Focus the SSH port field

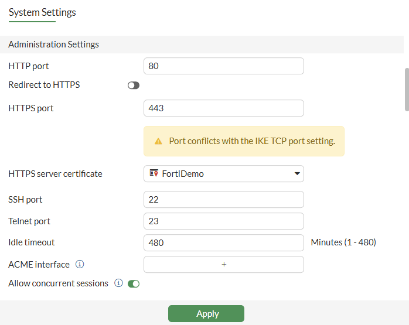pyautogui.click(x=223, y=200)
